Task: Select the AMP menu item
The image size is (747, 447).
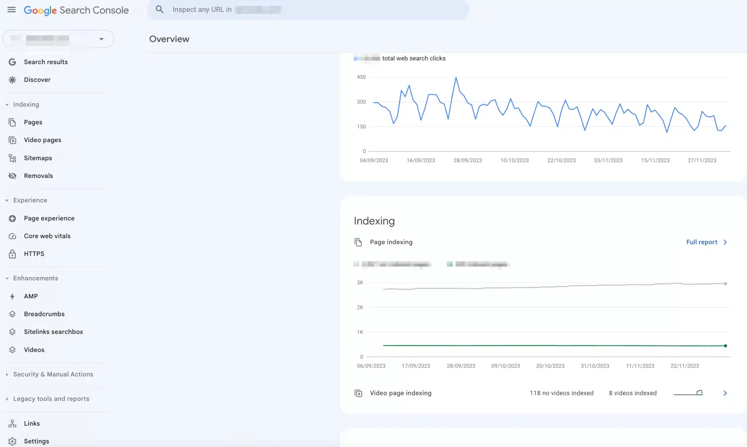Action: click(x=30, y=297)
